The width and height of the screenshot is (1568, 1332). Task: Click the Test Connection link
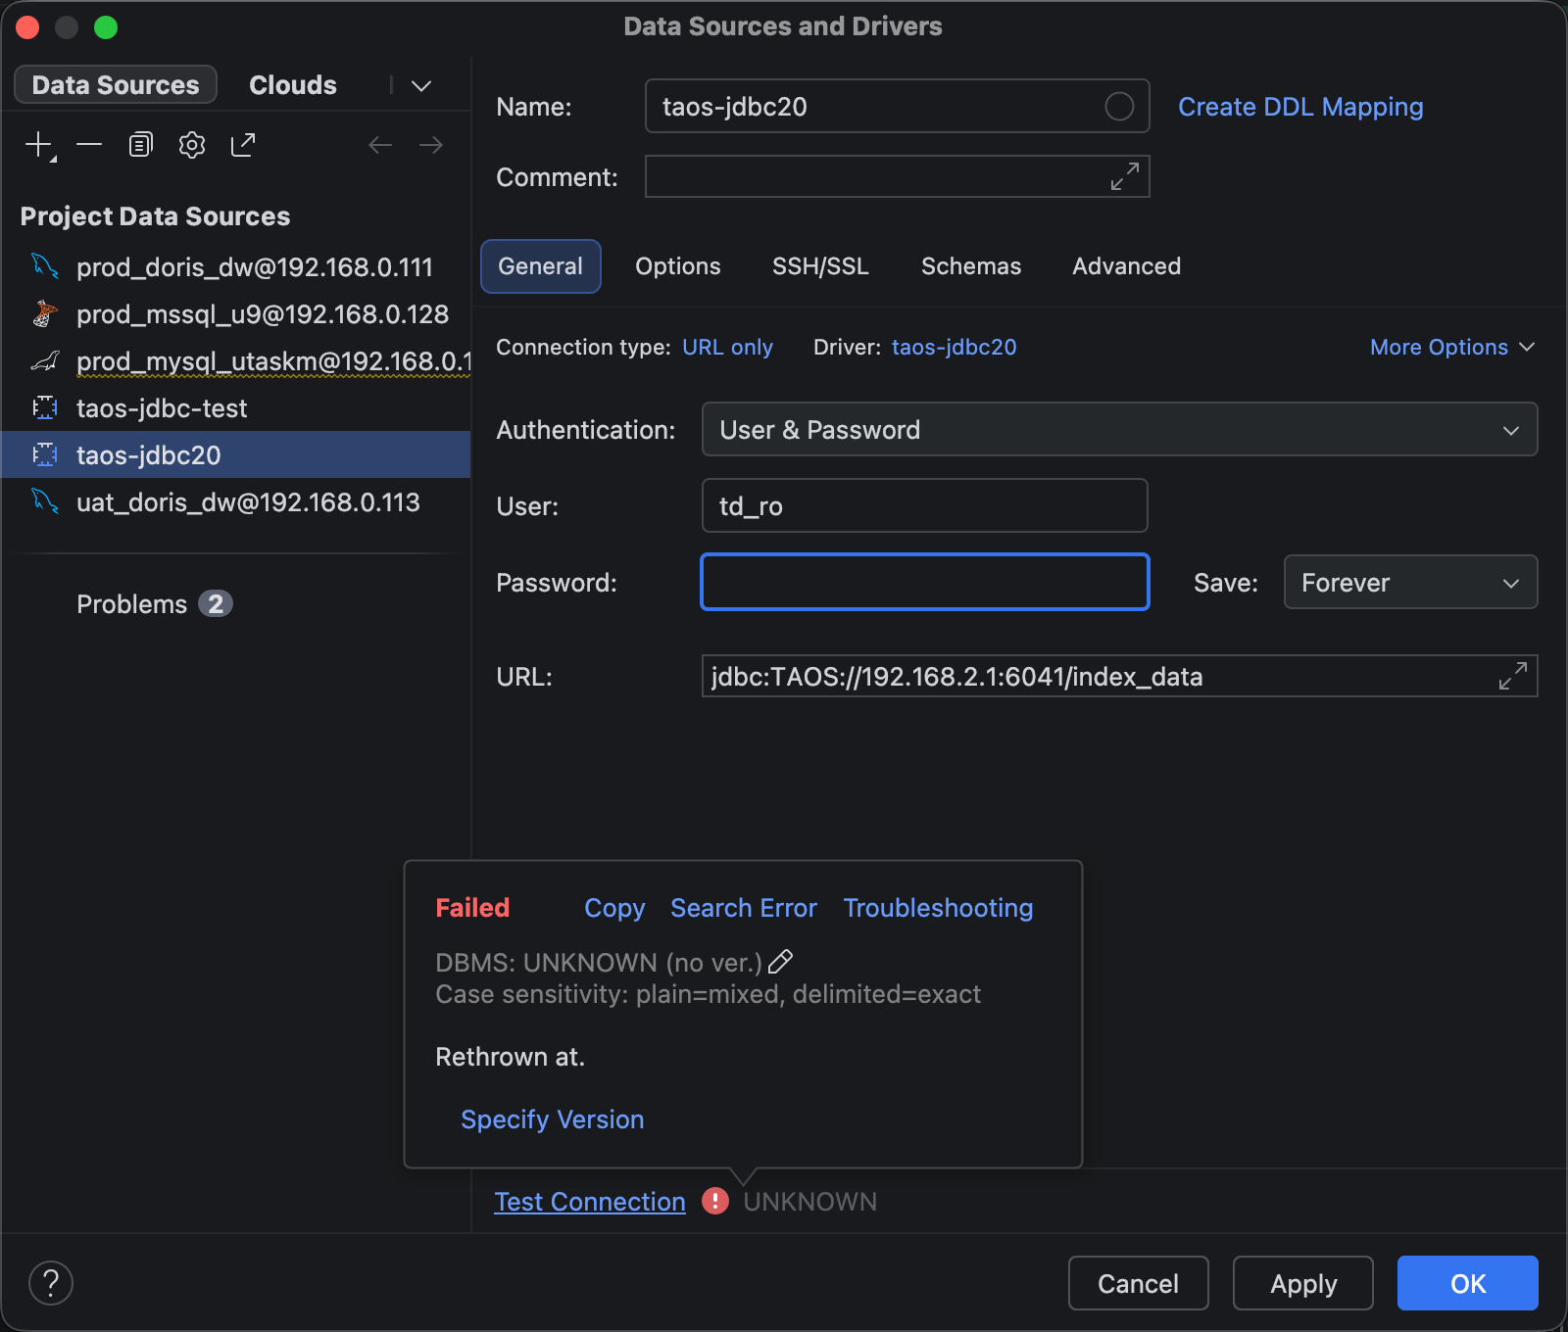pos(589,1202)
